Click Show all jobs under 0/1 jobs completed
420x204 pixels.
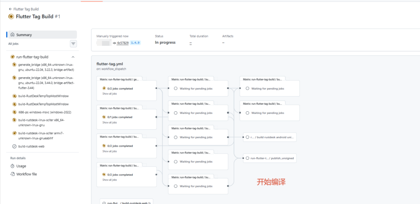(110, 123)
